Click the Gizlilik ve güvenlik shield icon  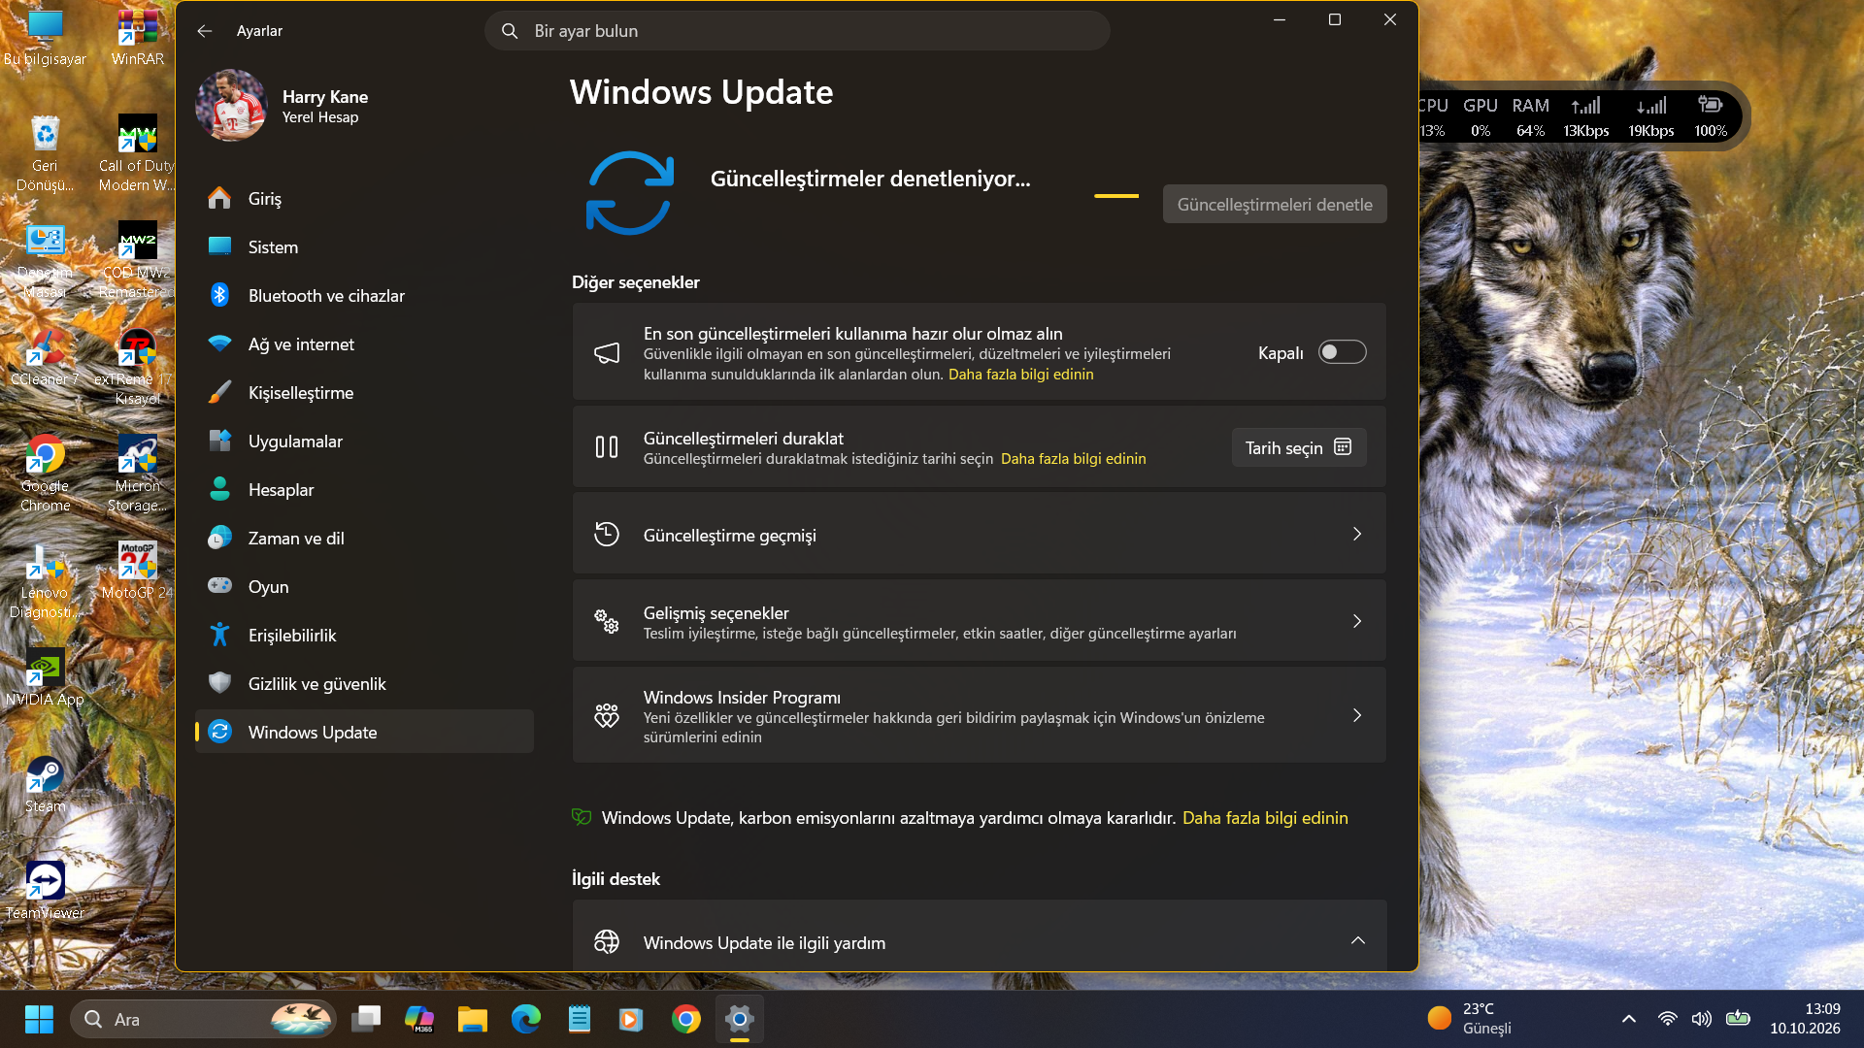[x=220, y=683]
